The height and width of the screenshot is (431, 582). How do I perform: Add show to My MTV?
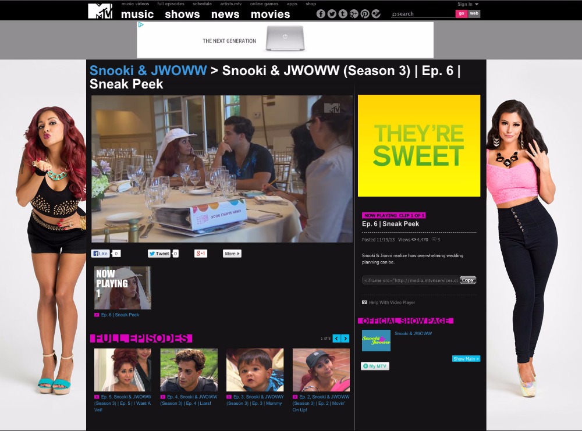click(x=375, y=366)
